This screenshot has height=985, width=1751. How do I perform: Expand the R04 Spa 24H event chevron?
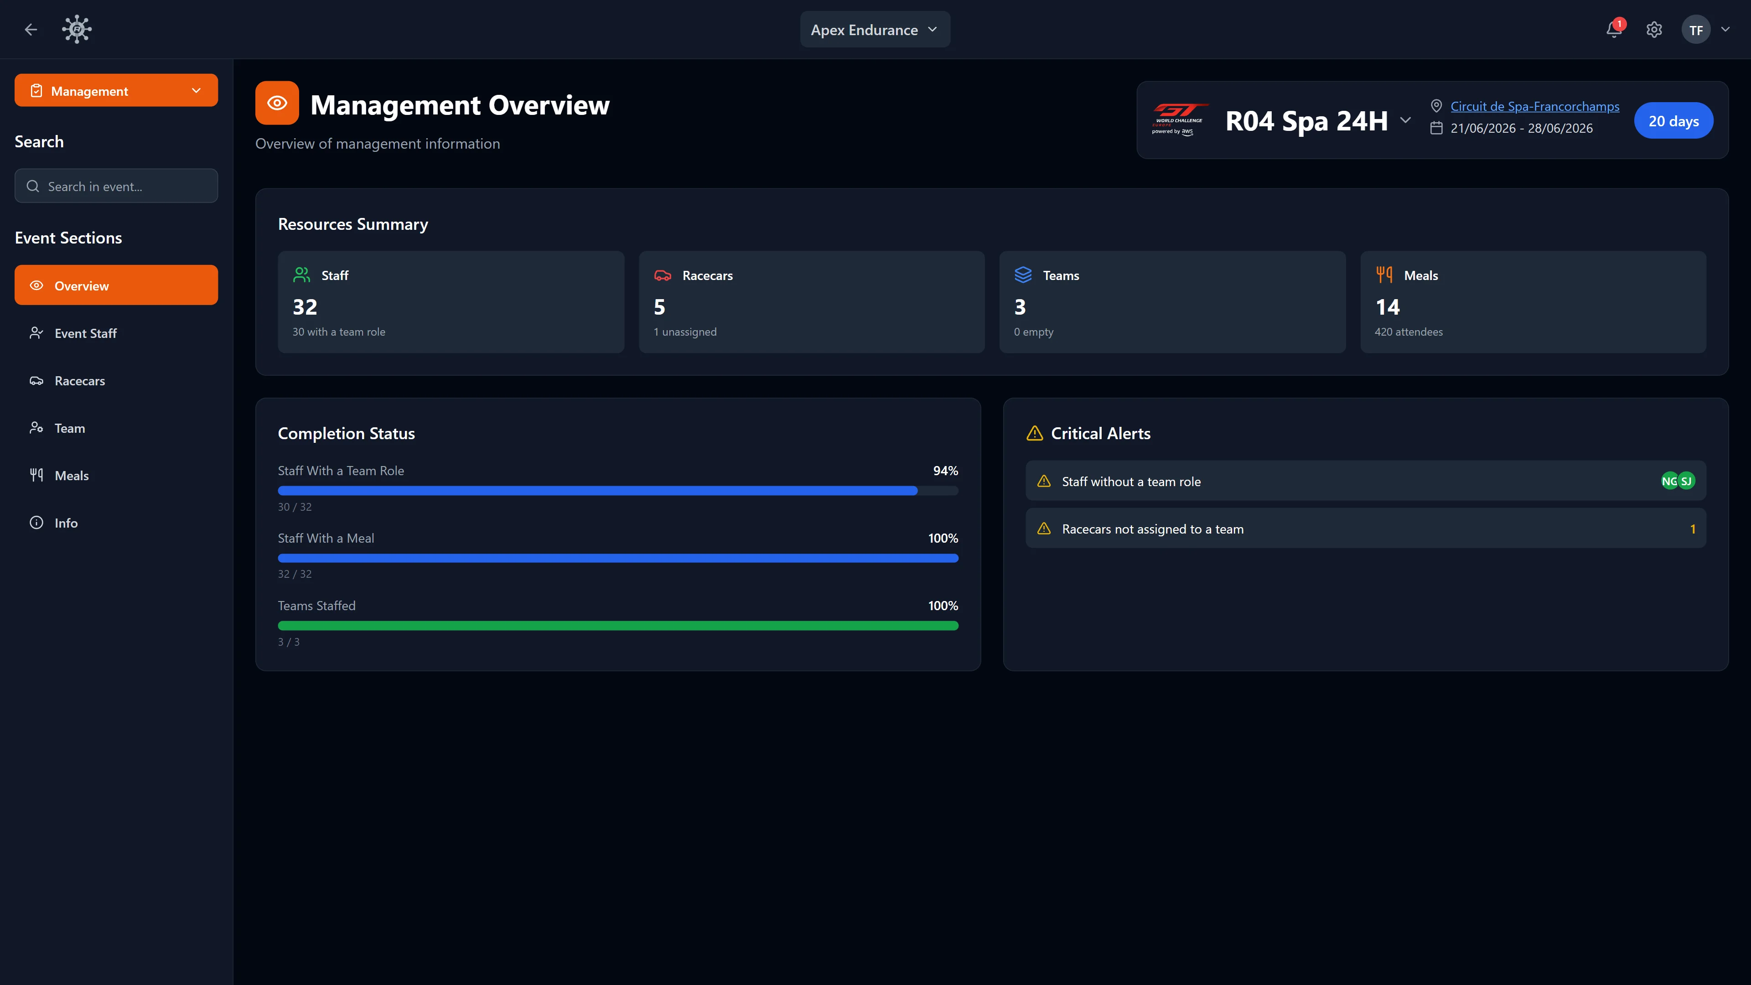point(1406,120)
